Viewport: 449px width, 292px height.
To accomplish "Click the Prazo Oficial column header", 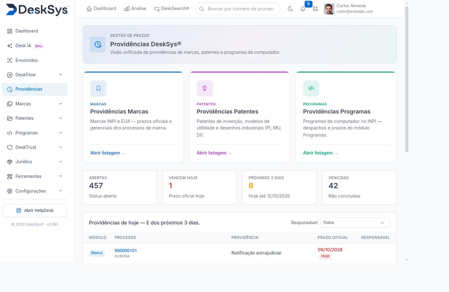I will pos(333,238).
